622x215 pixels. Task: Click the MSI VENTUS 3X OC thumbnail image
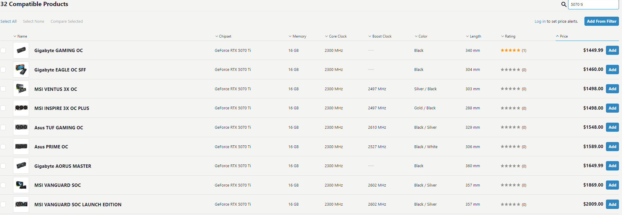pos(21,89)
